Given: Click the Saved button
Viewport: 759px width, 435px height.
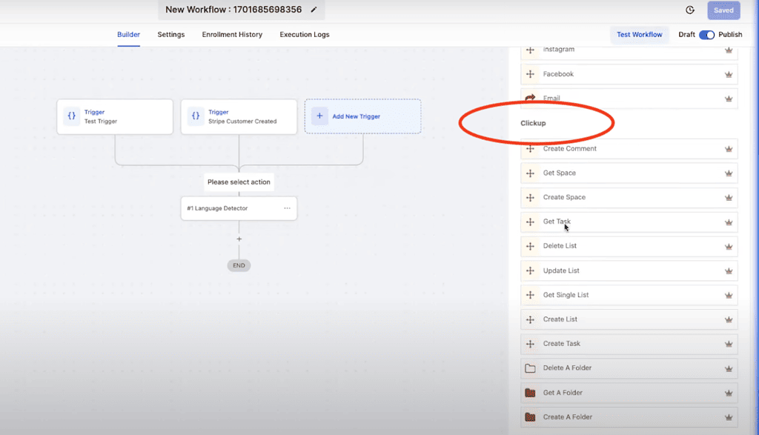Looking at the screenshot, I should point(723,10).
